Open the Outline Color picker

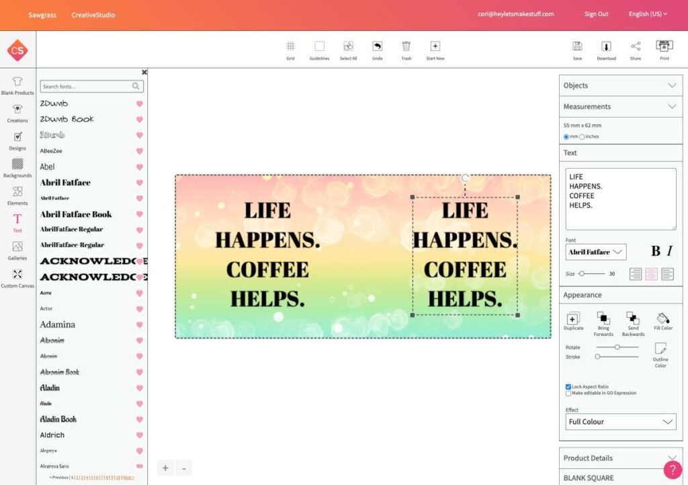(x=660, y=355)
